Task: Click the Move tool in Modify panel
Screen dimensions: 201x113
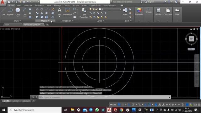Action: point(37,9)
